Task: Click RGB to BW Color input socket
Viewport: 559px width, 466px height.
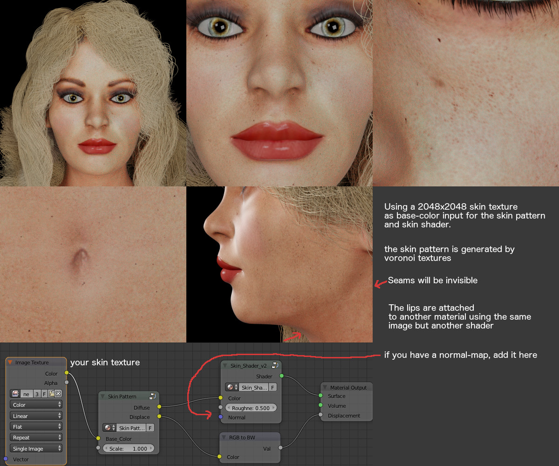Action: [x=219, y=457]
